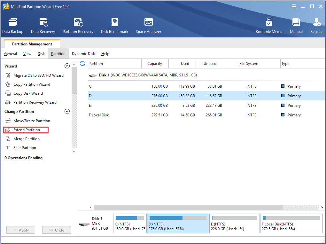
Task: Click the E:(NTFS) usage bar in disk map
Action: pos(235,218)
